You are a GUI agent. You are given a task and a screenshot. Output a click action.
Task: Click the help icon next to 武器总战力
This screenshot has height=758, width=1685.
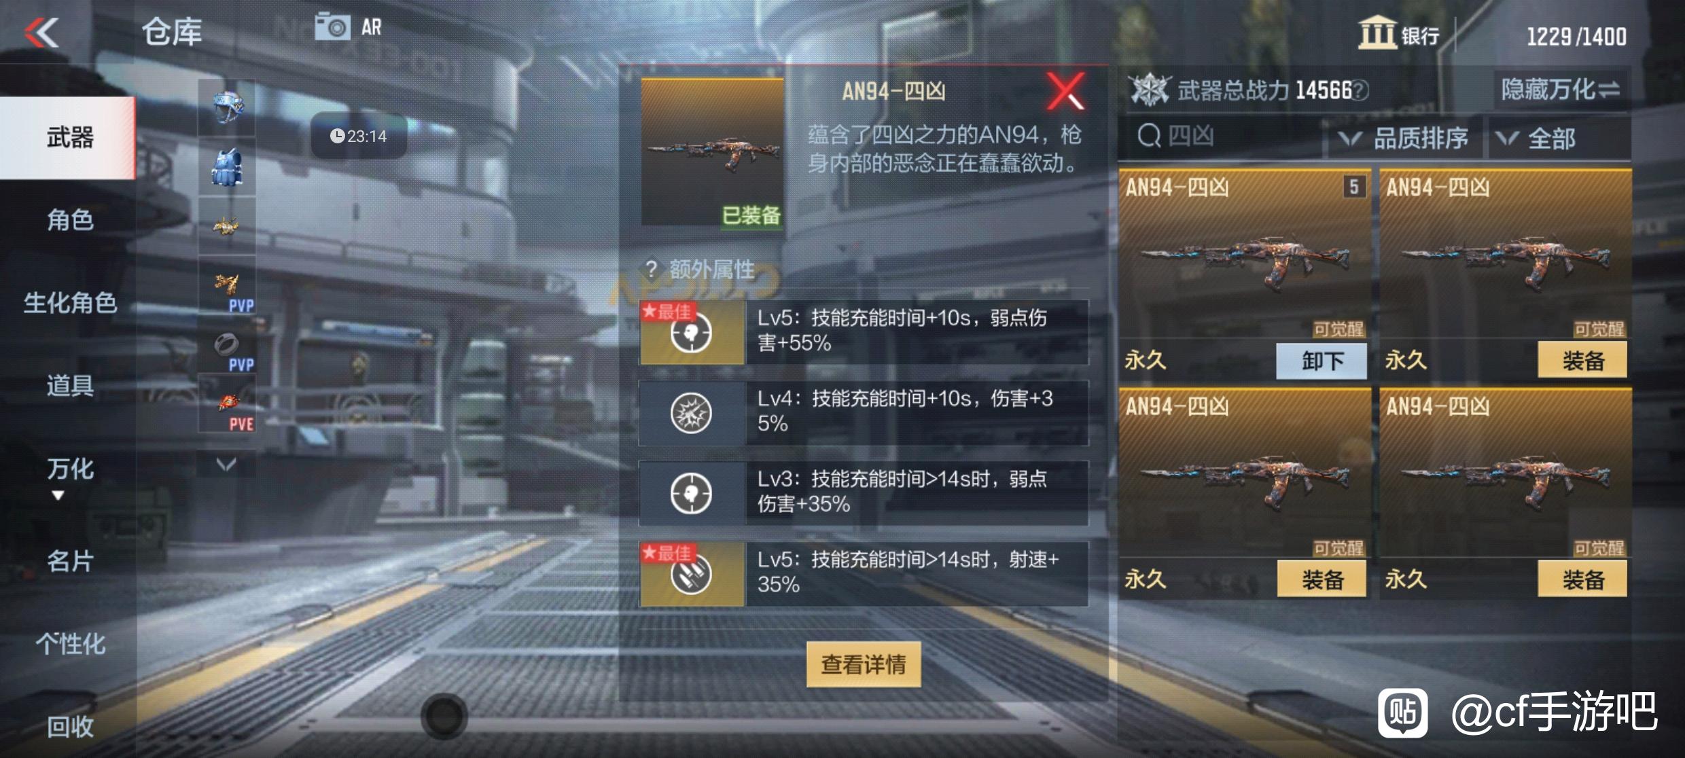coord(1360,90)
